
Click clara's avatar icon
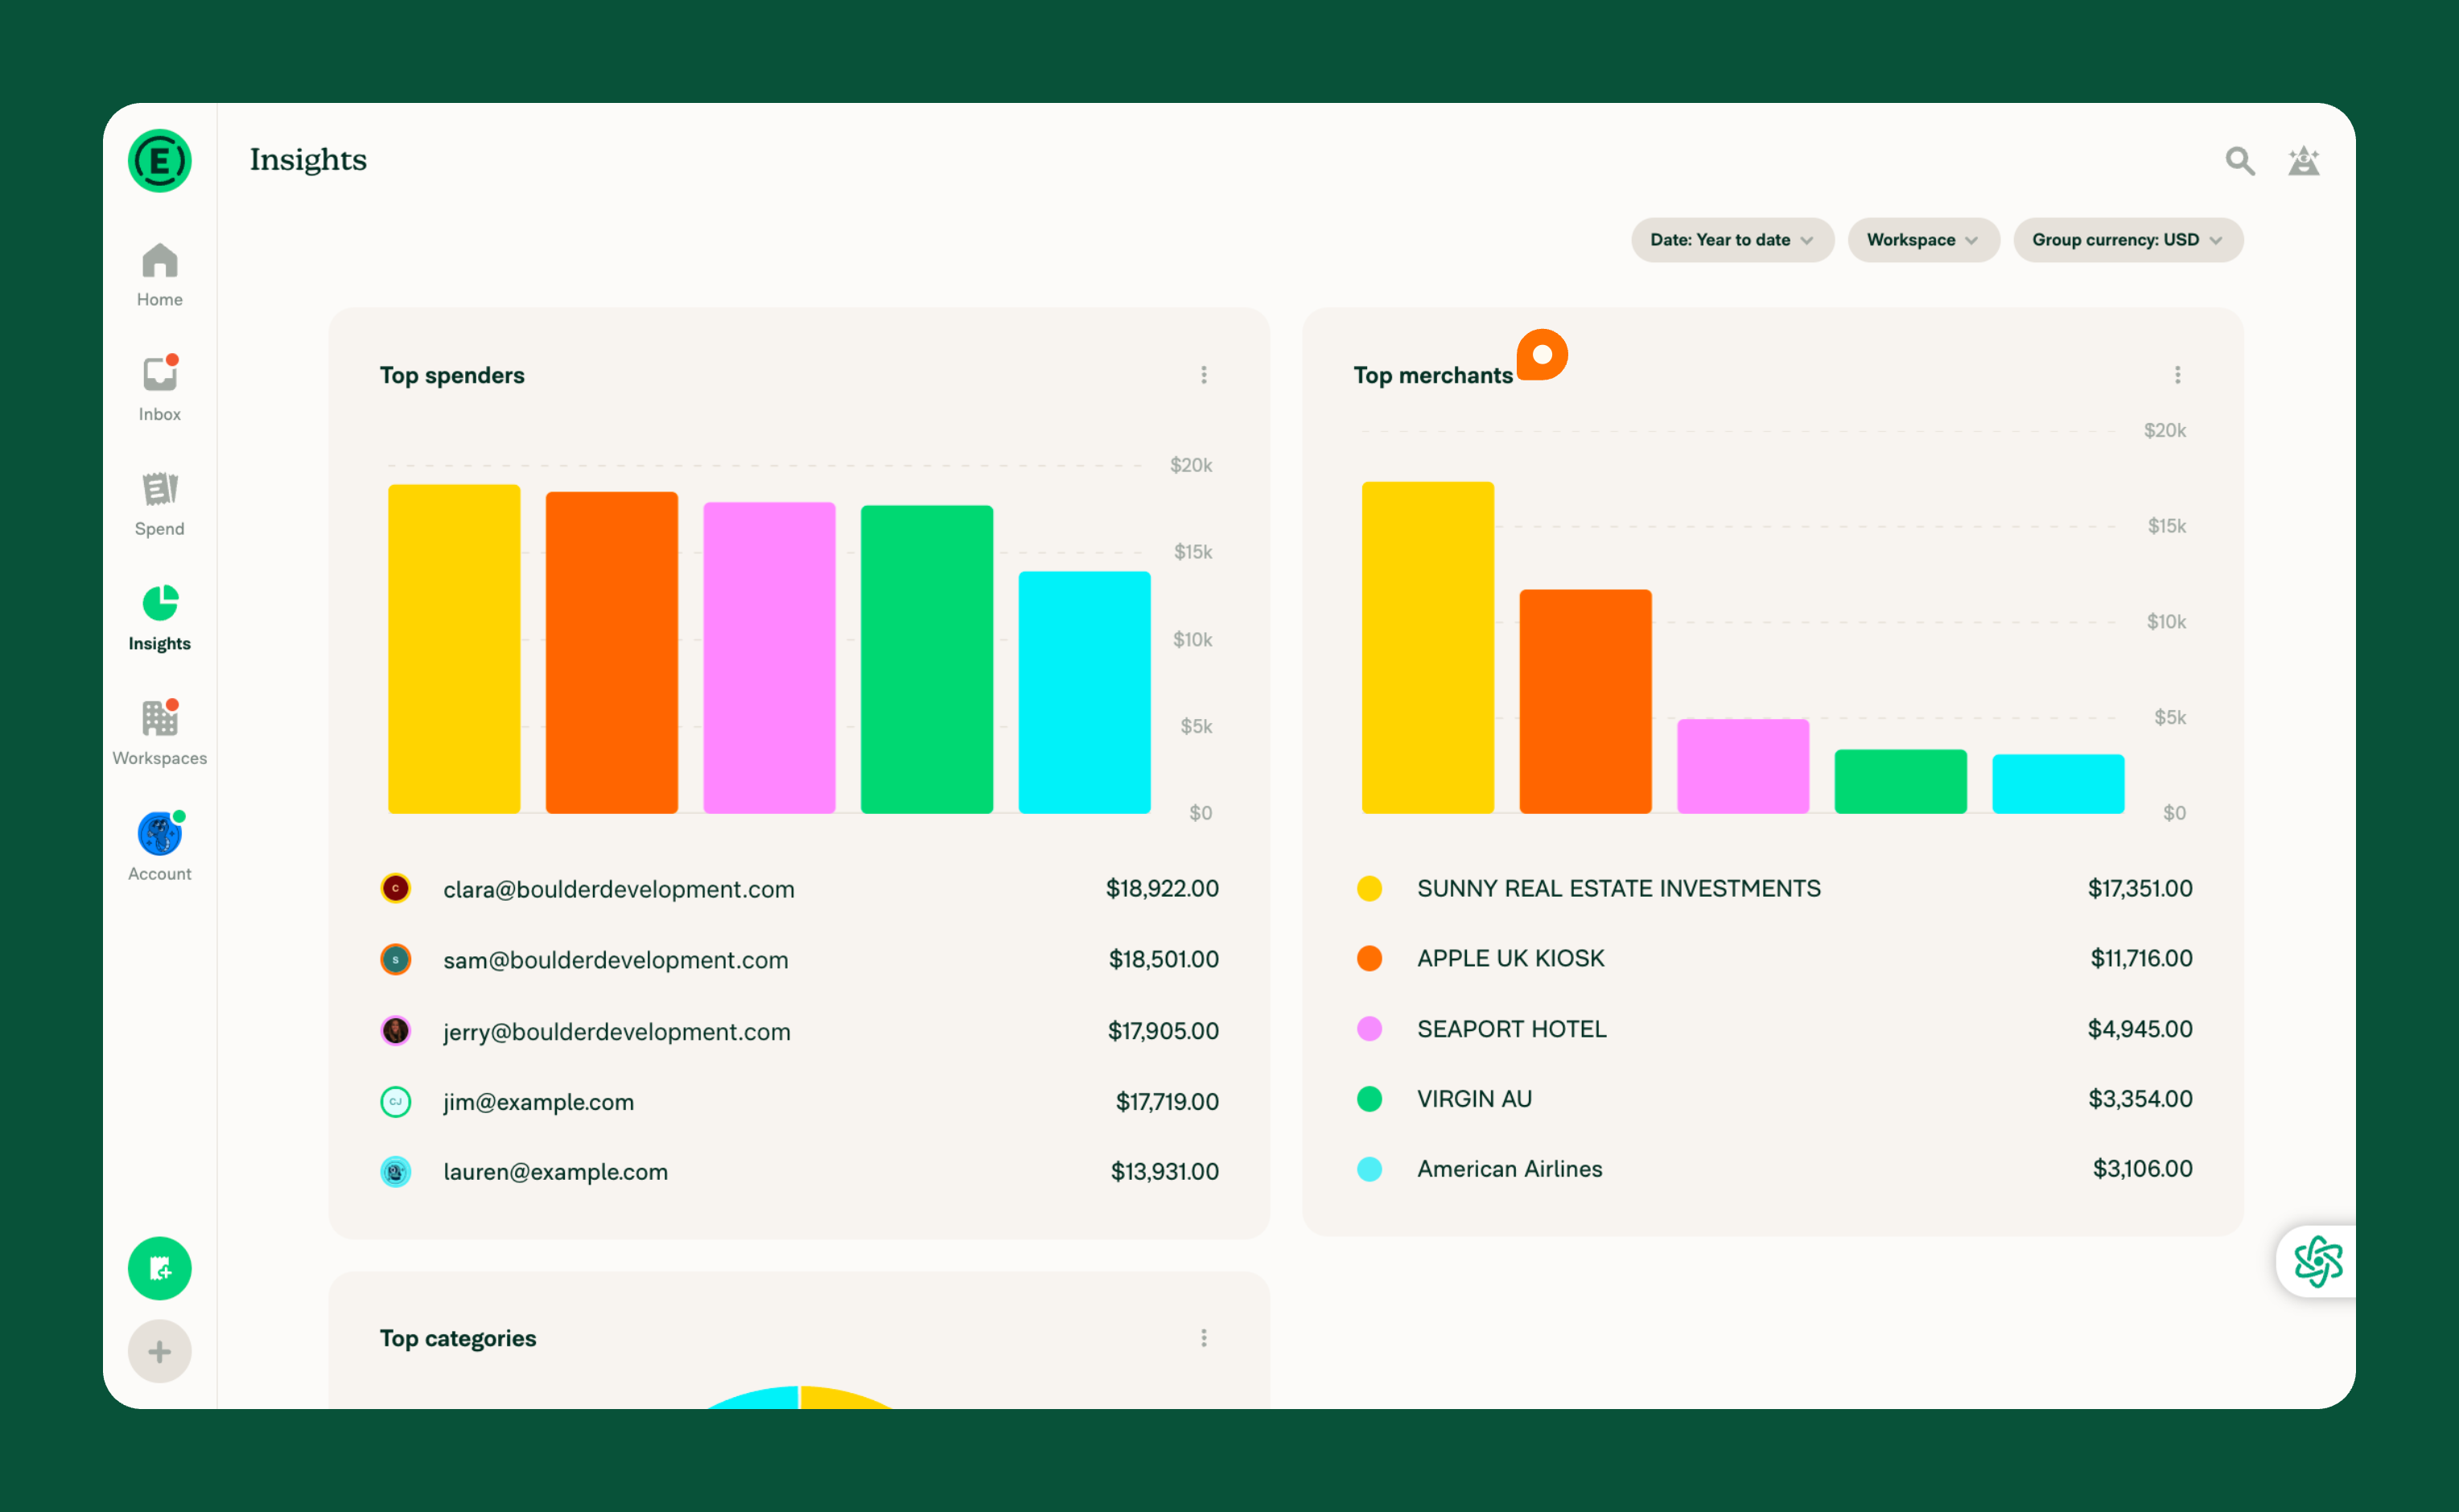click(x=396, y=888)
